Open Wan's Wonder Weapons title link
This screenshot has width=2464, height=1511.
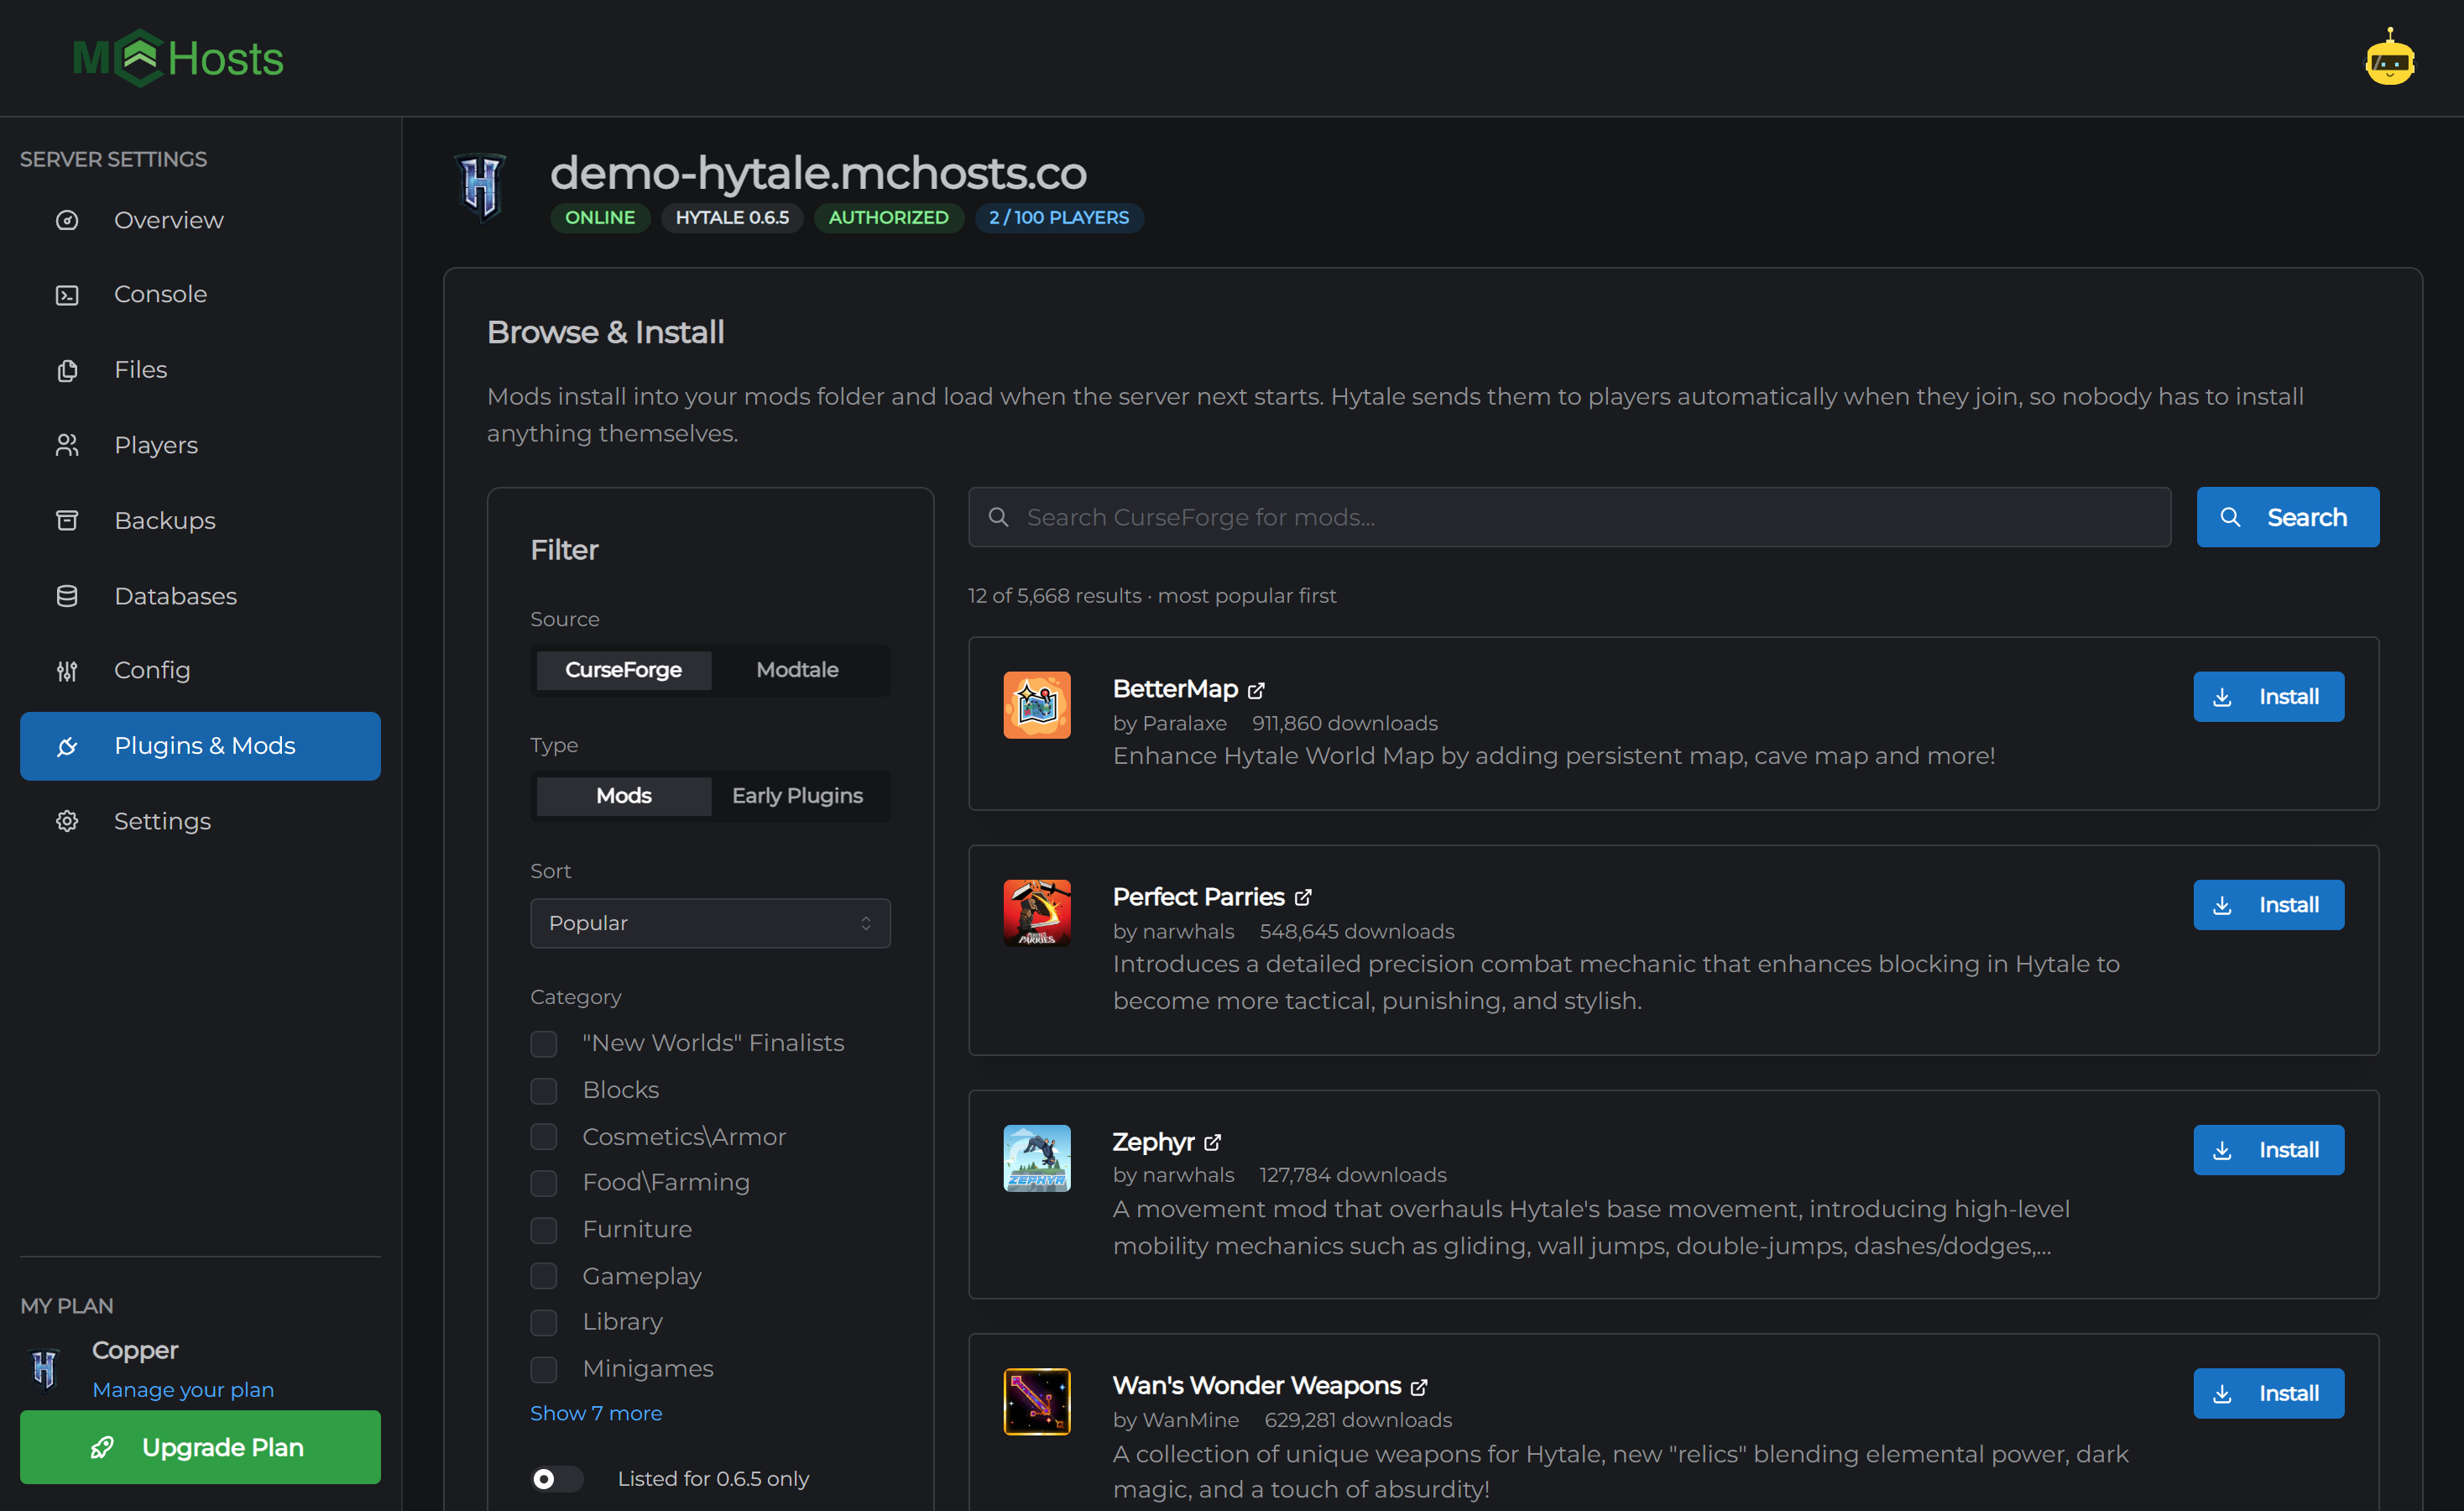point(1257,1386)
